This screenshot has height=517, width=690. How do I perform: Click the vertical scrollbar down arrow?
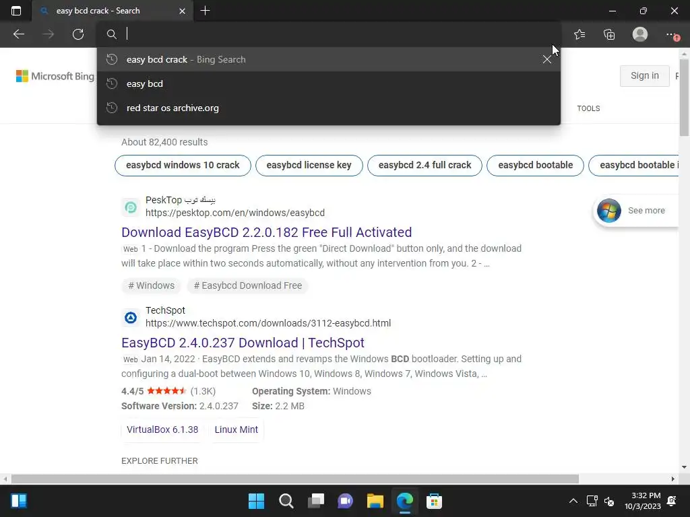click(684, 467)
